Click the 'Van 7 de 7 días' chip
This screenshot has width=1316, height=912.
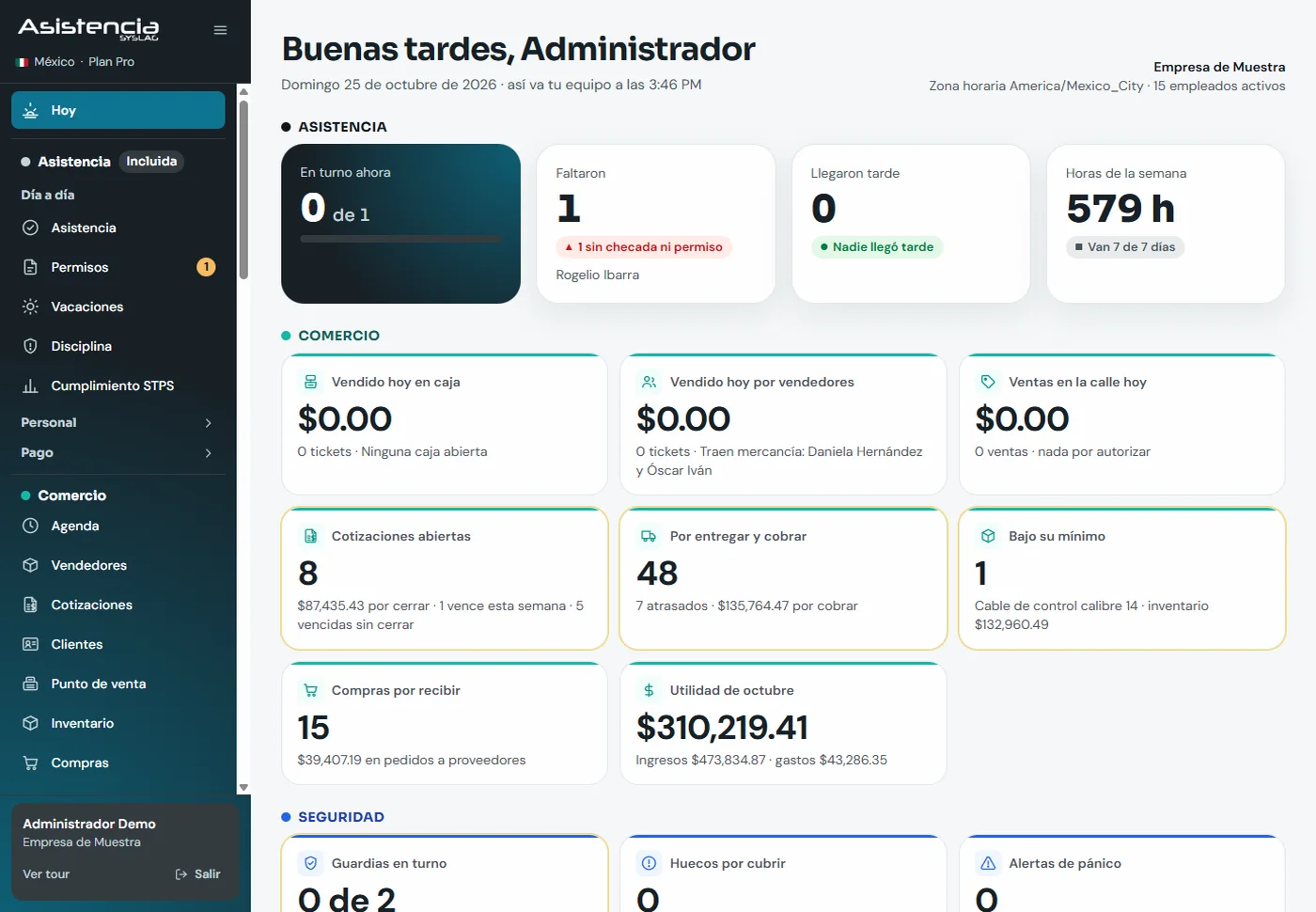(1125, 247)
